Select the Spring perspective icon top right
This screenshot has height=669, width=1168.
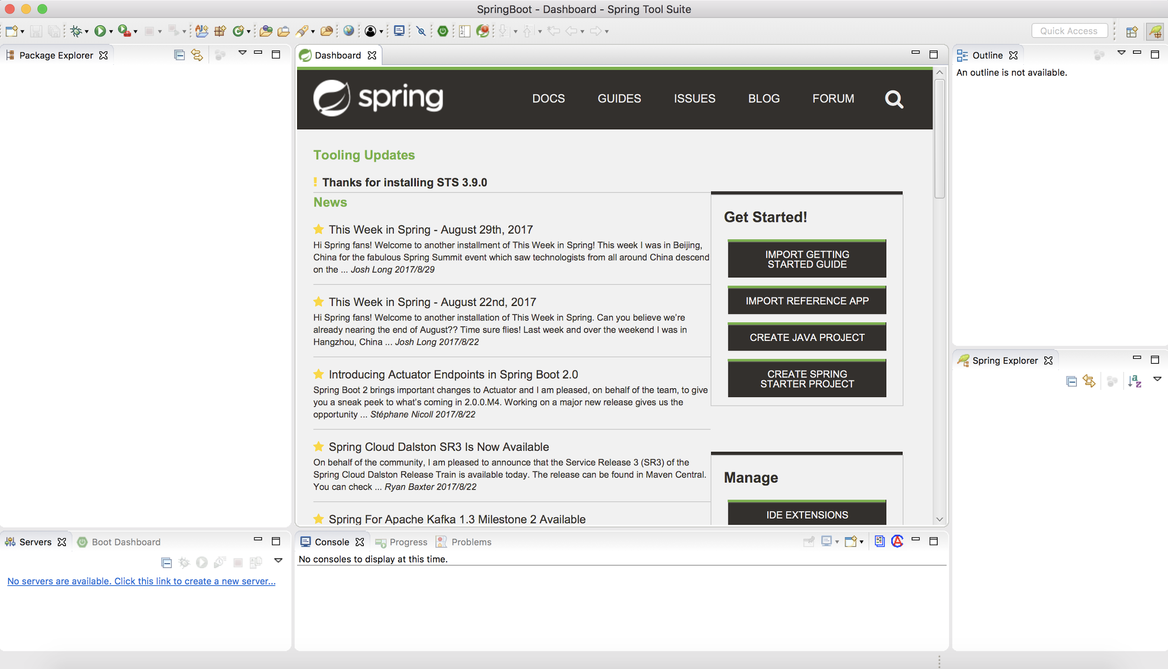tap(1155, 32)
